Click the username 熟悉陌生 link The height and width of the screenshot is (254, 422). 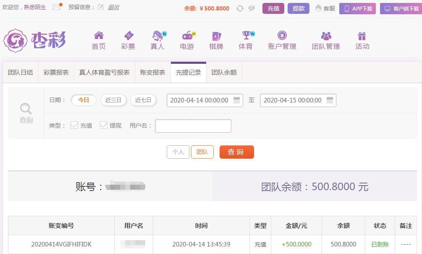click(x=35, y=7)
